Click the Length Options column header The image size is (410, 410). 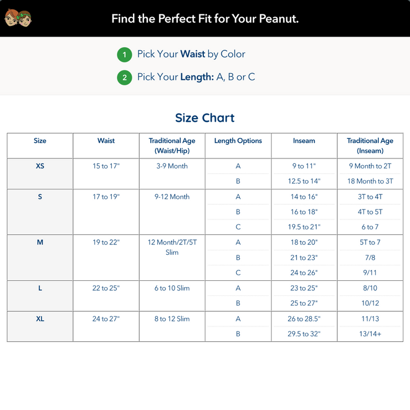[x=238, y=141]
